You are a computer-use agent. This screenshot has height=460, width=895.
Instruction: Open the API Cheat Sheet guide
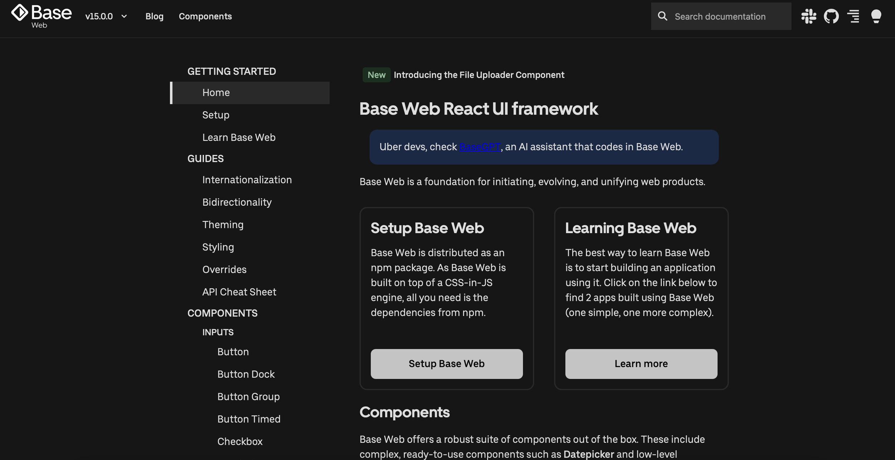[239, 292]
